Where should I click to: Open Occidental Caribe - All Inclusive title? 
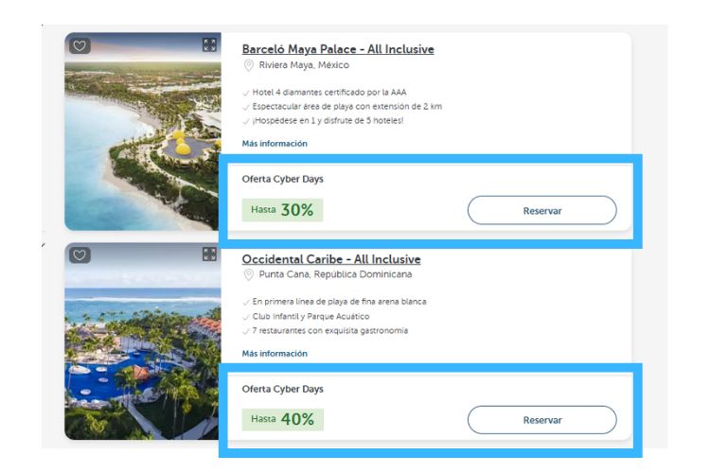tap(331, 259)
